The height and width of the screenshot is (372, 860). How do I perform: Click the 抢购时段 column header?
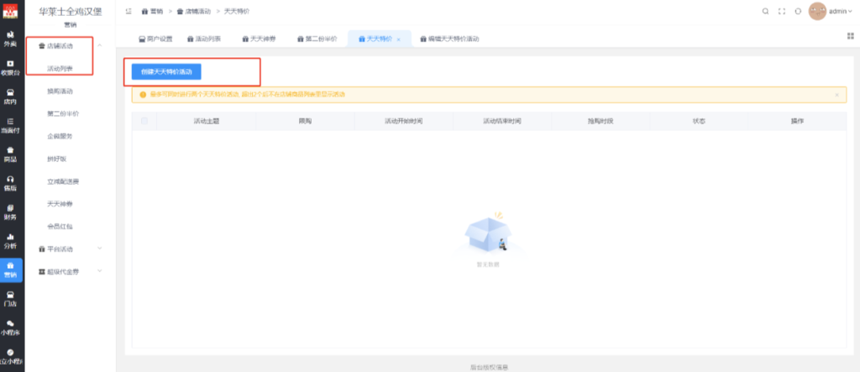(600, 121)
